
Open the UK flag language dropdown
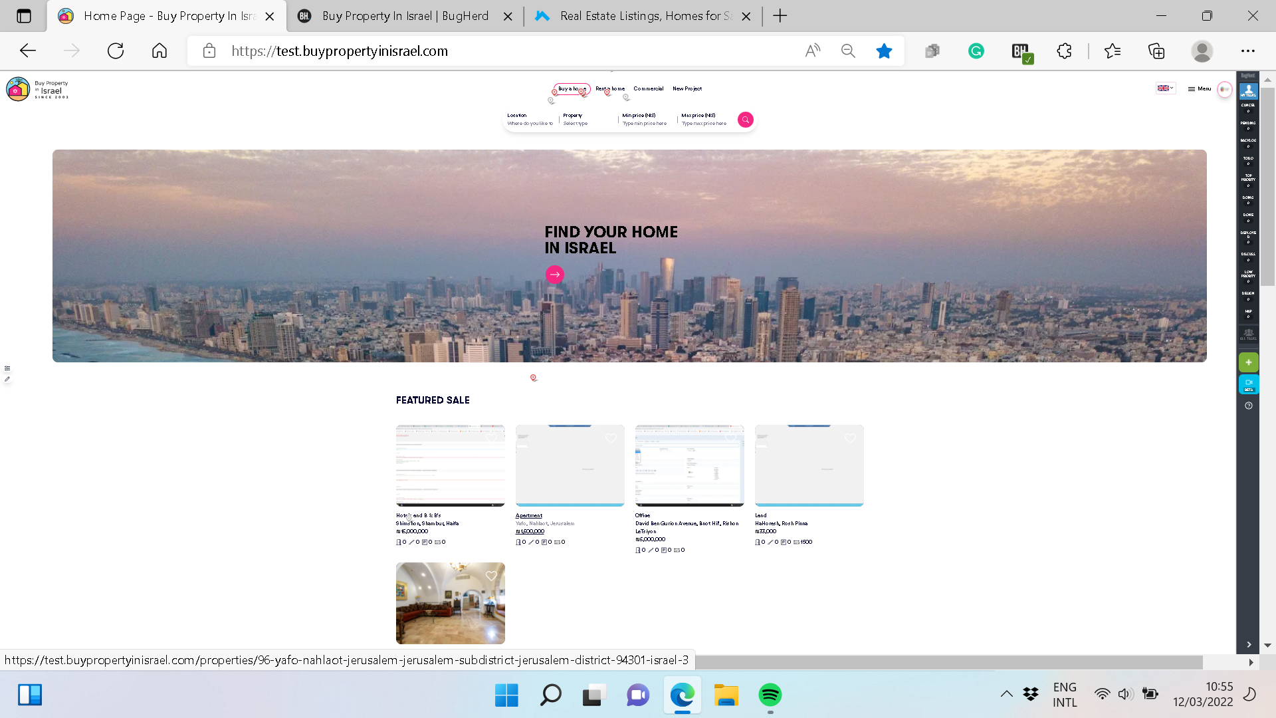click(x=1165, y=88)
